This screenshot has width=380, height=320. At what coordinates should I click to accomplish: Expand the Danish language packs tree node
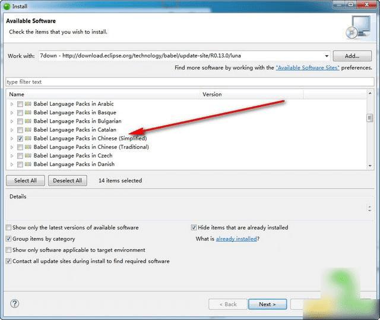12,165
